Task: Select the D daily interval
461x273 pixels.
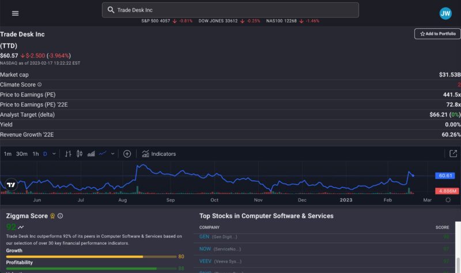Action: [x=45, y=154]
